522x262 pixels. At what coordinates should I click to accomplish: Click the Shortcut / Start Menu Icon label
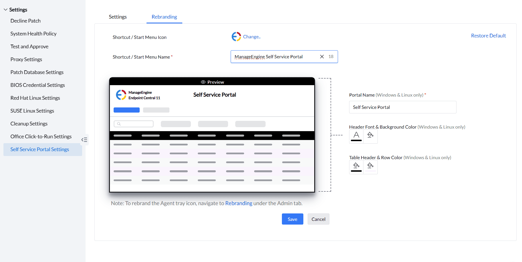click(x=140, y=37)
